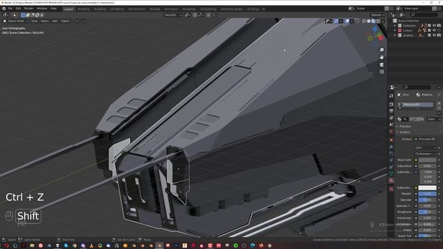This screenshot has width=443, height=249.
Task: Open the GGX distribution dropdown
Action: point(425,147)
